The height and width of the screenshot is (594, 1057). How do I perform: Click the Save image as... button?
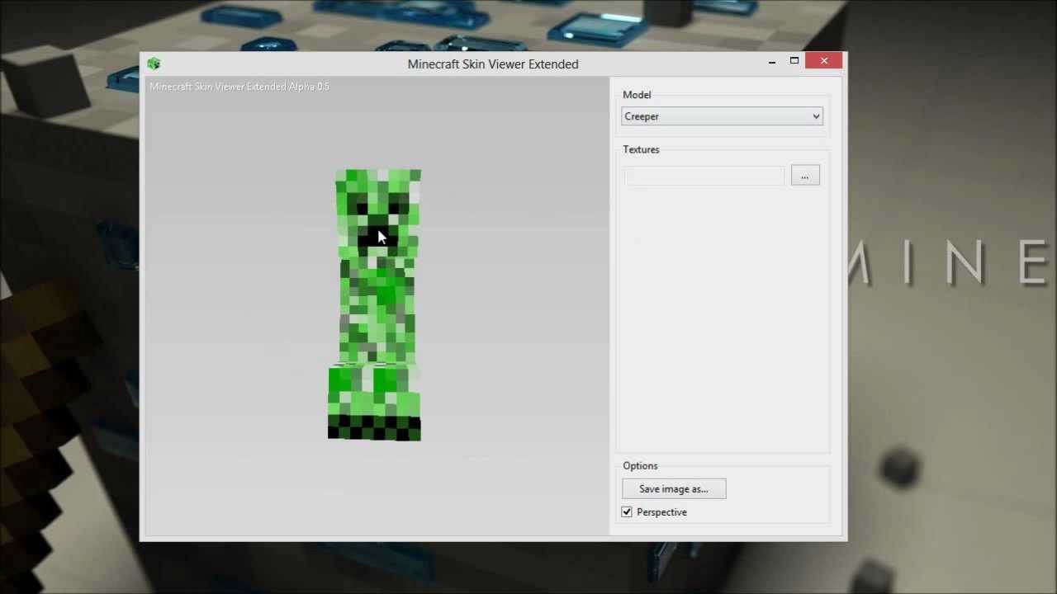tap(674, 489)
